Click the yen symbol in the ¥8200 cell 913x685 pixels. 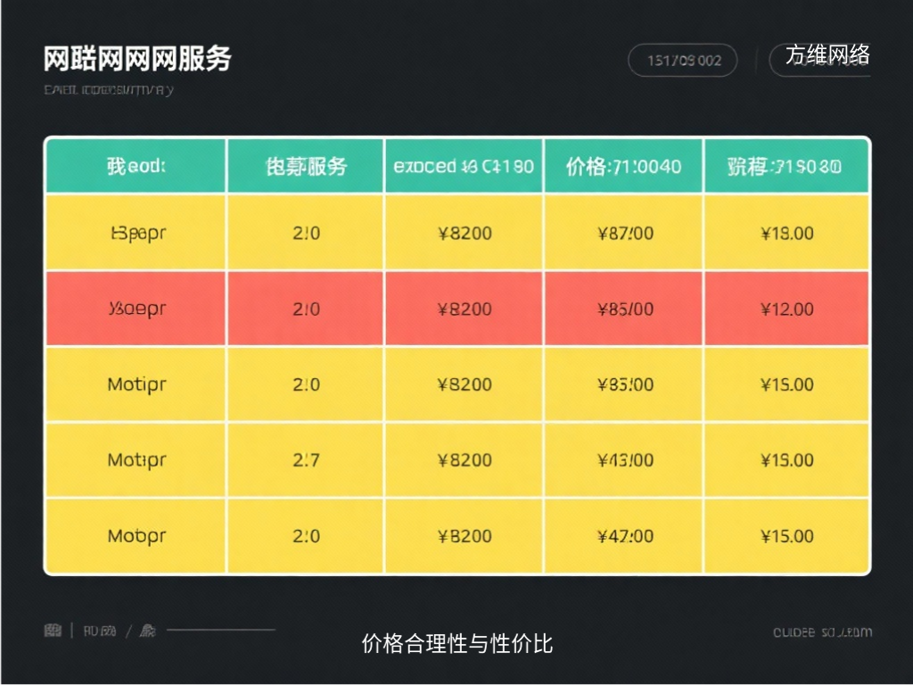tap(443, 233)
